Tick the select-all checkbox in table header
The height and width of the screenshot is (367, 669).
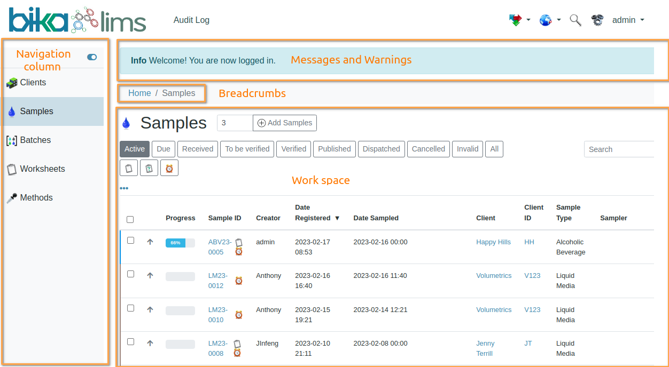point(130,219)
